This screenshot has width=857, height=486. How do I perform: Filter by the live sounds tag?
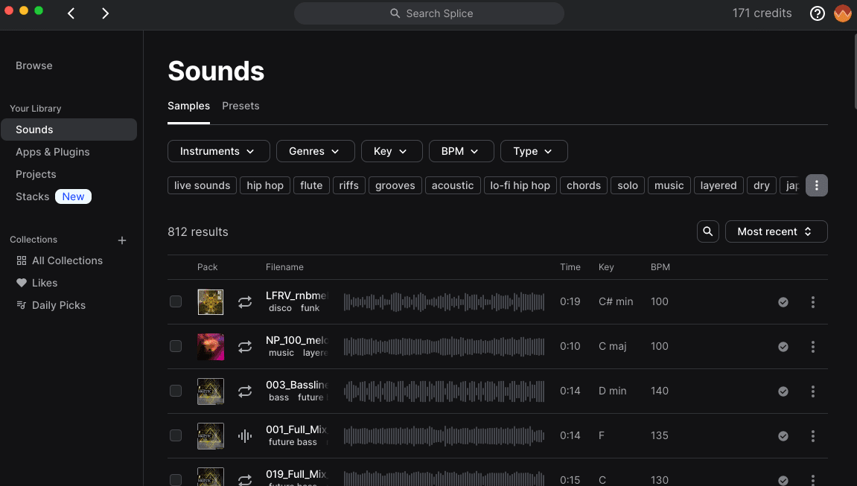(x=203, y=185)
